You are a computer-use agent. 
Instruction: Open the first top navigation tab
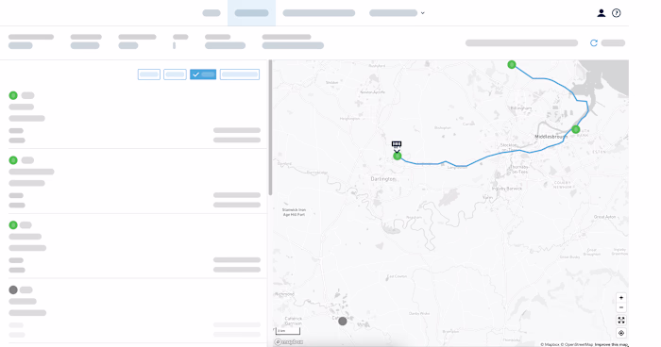click(x=212, y=13)
